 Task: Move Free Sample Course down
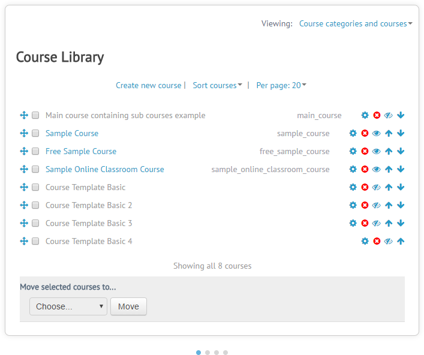coord(401,151)
